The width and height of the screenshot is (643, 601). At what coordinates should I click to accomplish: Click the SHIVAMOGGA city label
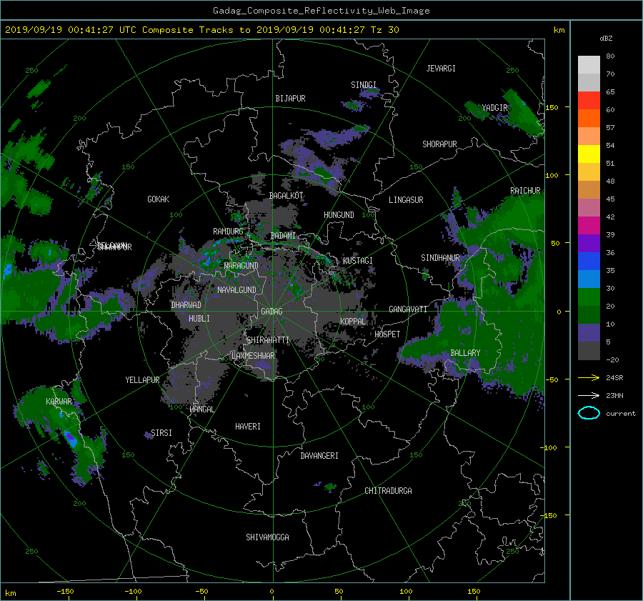(x=267, y=537)
